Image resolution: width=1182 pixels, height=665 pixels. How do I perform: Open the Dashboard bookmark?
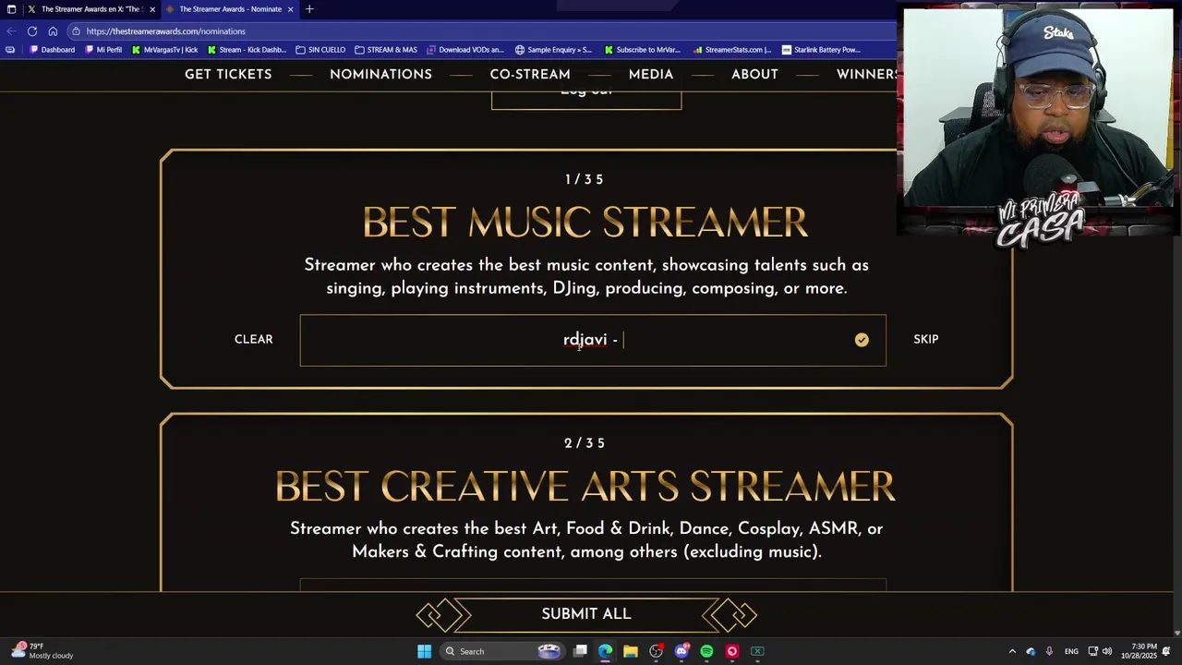click(53, 50)
